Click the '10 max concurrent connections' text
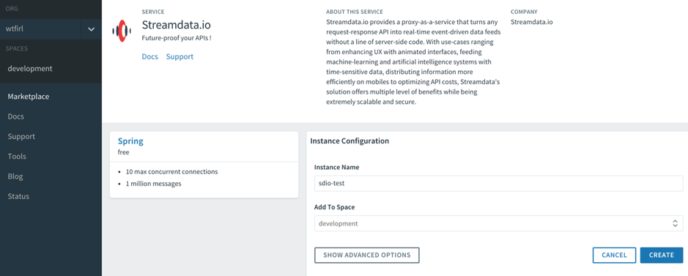The width and height of the screenshot is (688, 276). pyautogui.click(x=171, y=172)
